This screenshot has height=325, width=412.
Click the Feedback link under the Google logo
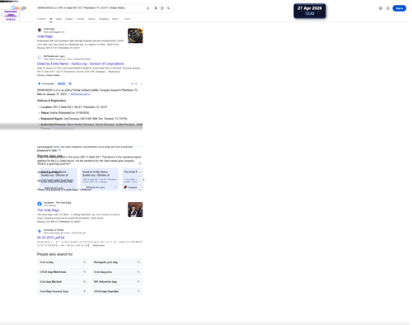pos(11,19)
